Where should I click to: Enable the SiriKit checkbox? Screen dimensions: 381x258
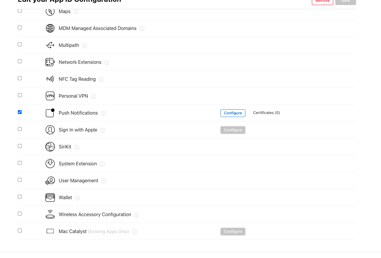click(x=20, y=146)
